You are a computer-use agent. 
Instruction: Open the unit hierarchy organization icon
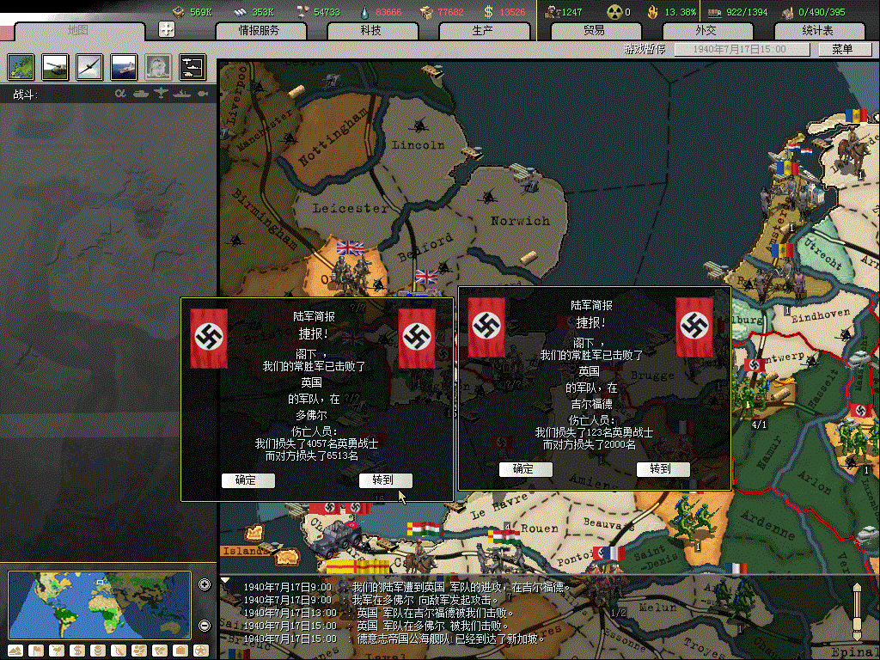(x=192, y=67)
